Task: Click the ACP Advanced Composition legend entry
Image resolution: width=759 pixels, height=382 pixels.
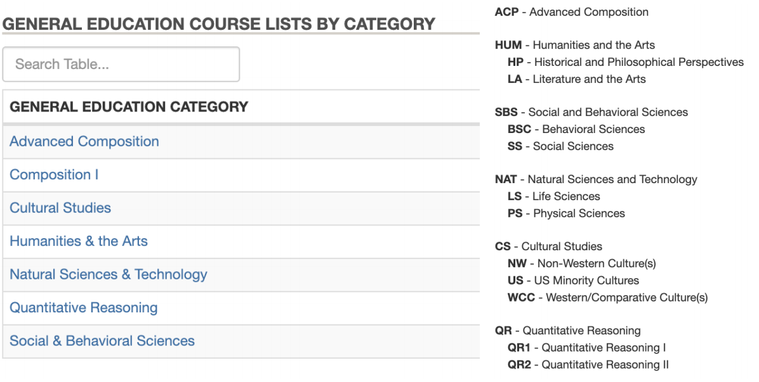Action: click(x=571, y=12)
